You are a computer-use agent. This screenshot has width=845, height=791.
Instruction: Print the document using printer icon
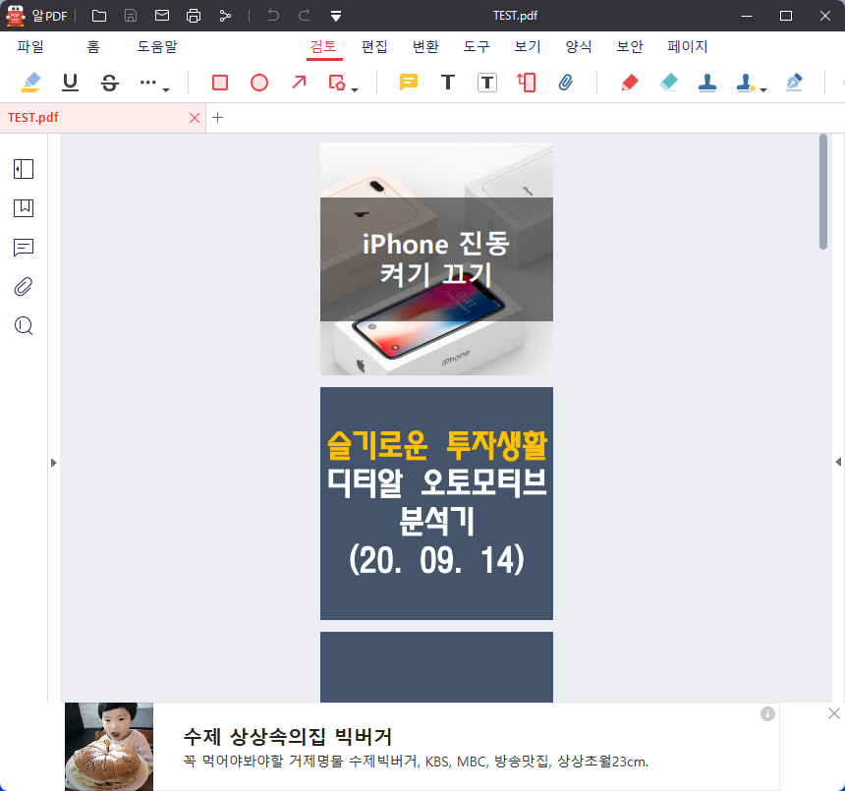click(x=194, y=16)
